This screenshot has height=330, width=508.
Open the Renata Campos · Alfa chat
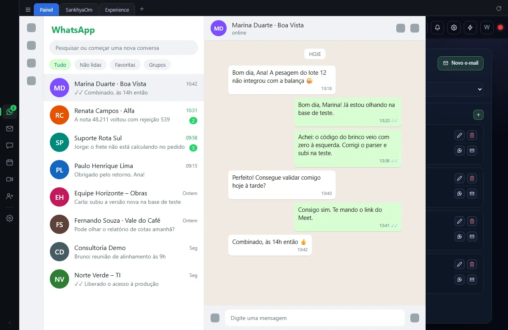click(x=123, y=115)
